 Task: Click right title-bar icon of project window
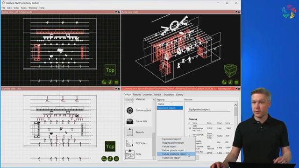point(239,89)
